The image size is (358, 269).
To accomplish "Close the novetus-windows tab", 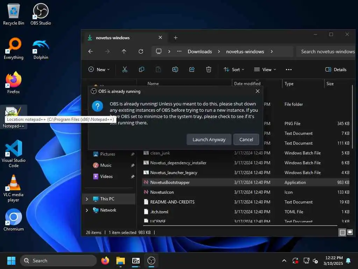I will tap(160, 37).
